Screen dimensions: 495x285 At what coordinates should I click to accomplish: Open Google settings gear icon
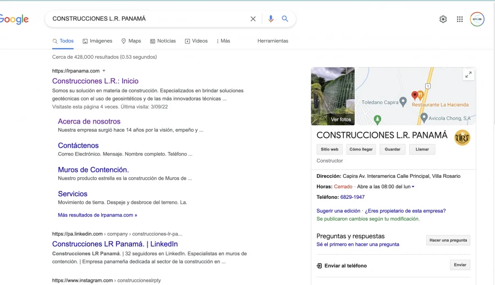(443, 19)
